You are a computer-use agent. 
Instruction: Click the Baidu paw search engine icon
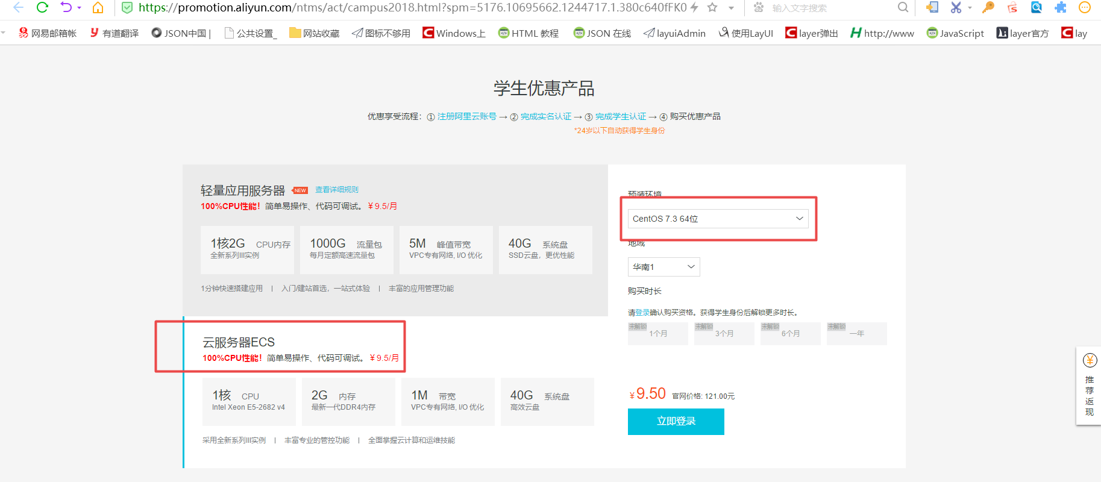pyautogui.click(x=759, y=7)
